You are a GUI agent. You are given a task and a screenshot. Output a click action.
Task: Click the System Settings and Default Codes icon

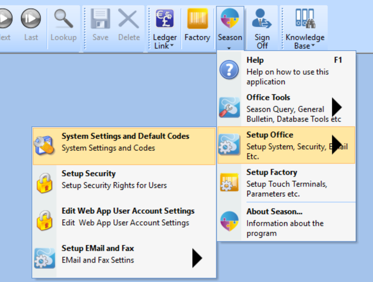click(x=44, y=145)
